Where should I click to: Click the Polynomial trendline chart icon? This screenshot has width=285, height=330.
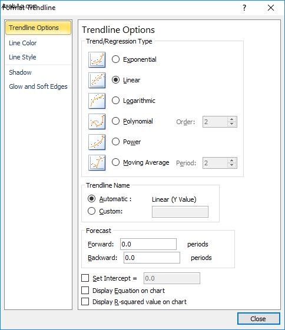[x=97, y=122]
